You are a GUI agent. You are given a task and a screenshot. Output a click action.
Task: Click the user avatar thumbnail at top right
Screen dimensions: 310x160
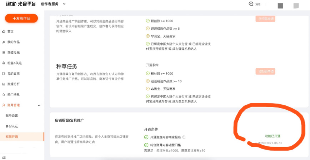280,6
